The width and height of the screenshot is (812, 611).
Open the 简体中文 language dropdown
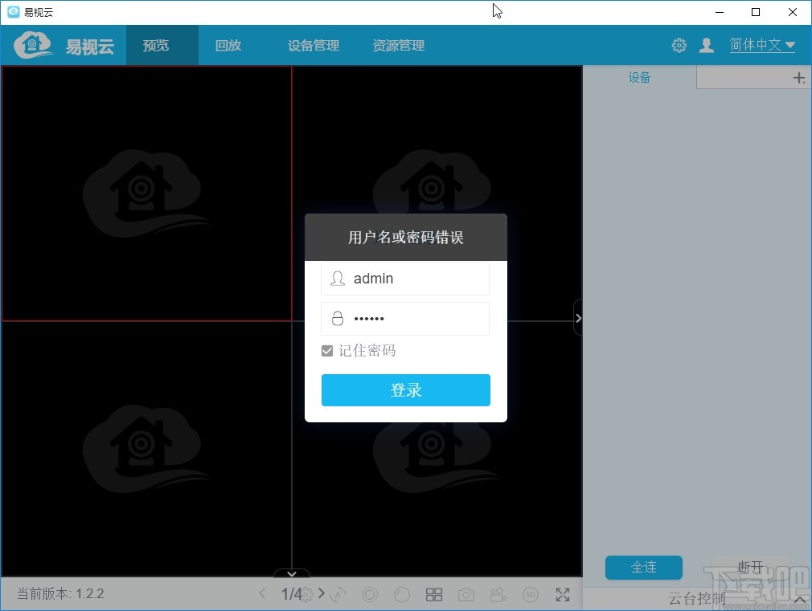761,46
